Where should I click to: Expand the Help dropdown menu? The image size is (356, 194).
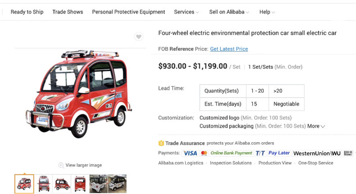[267, 12]
